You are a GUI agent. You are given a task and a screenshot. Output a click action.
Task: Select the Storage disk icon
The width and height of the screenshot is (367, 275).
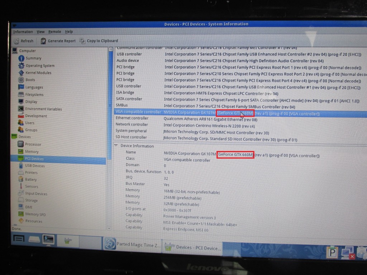pyautogui.click(x=21, y=200)
